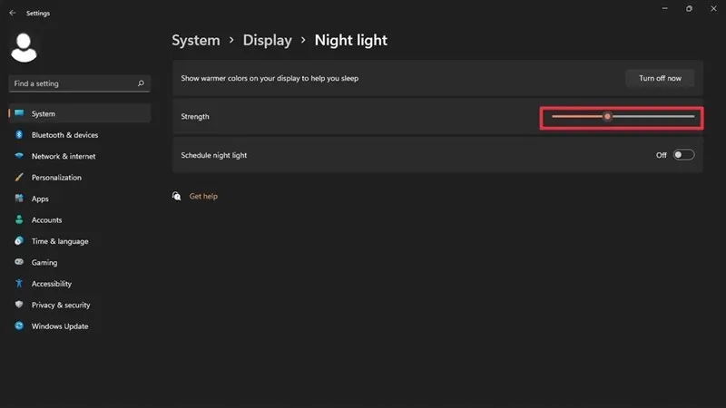The width and height of the screenshot is (726, 408).
Task: Open the System settings category
Action: (80, 113)
